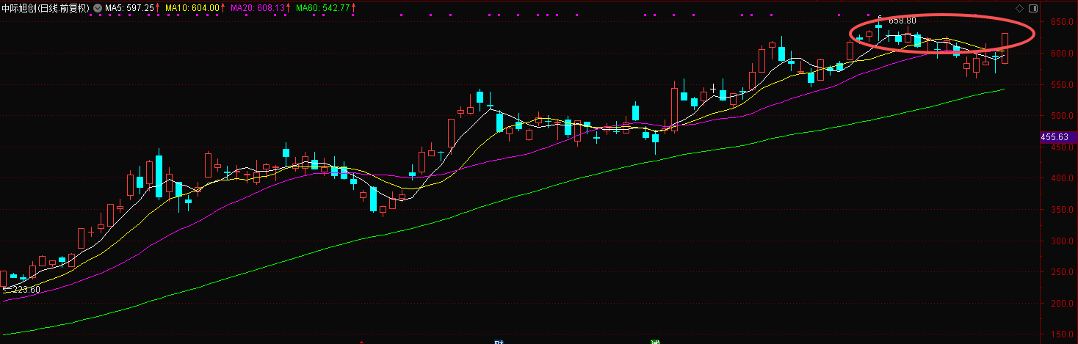Image resolution: width=1078 pixels, height=344 pixels.
Task: Select the green MA60: 542.77 indicator label
Action: 324,7
